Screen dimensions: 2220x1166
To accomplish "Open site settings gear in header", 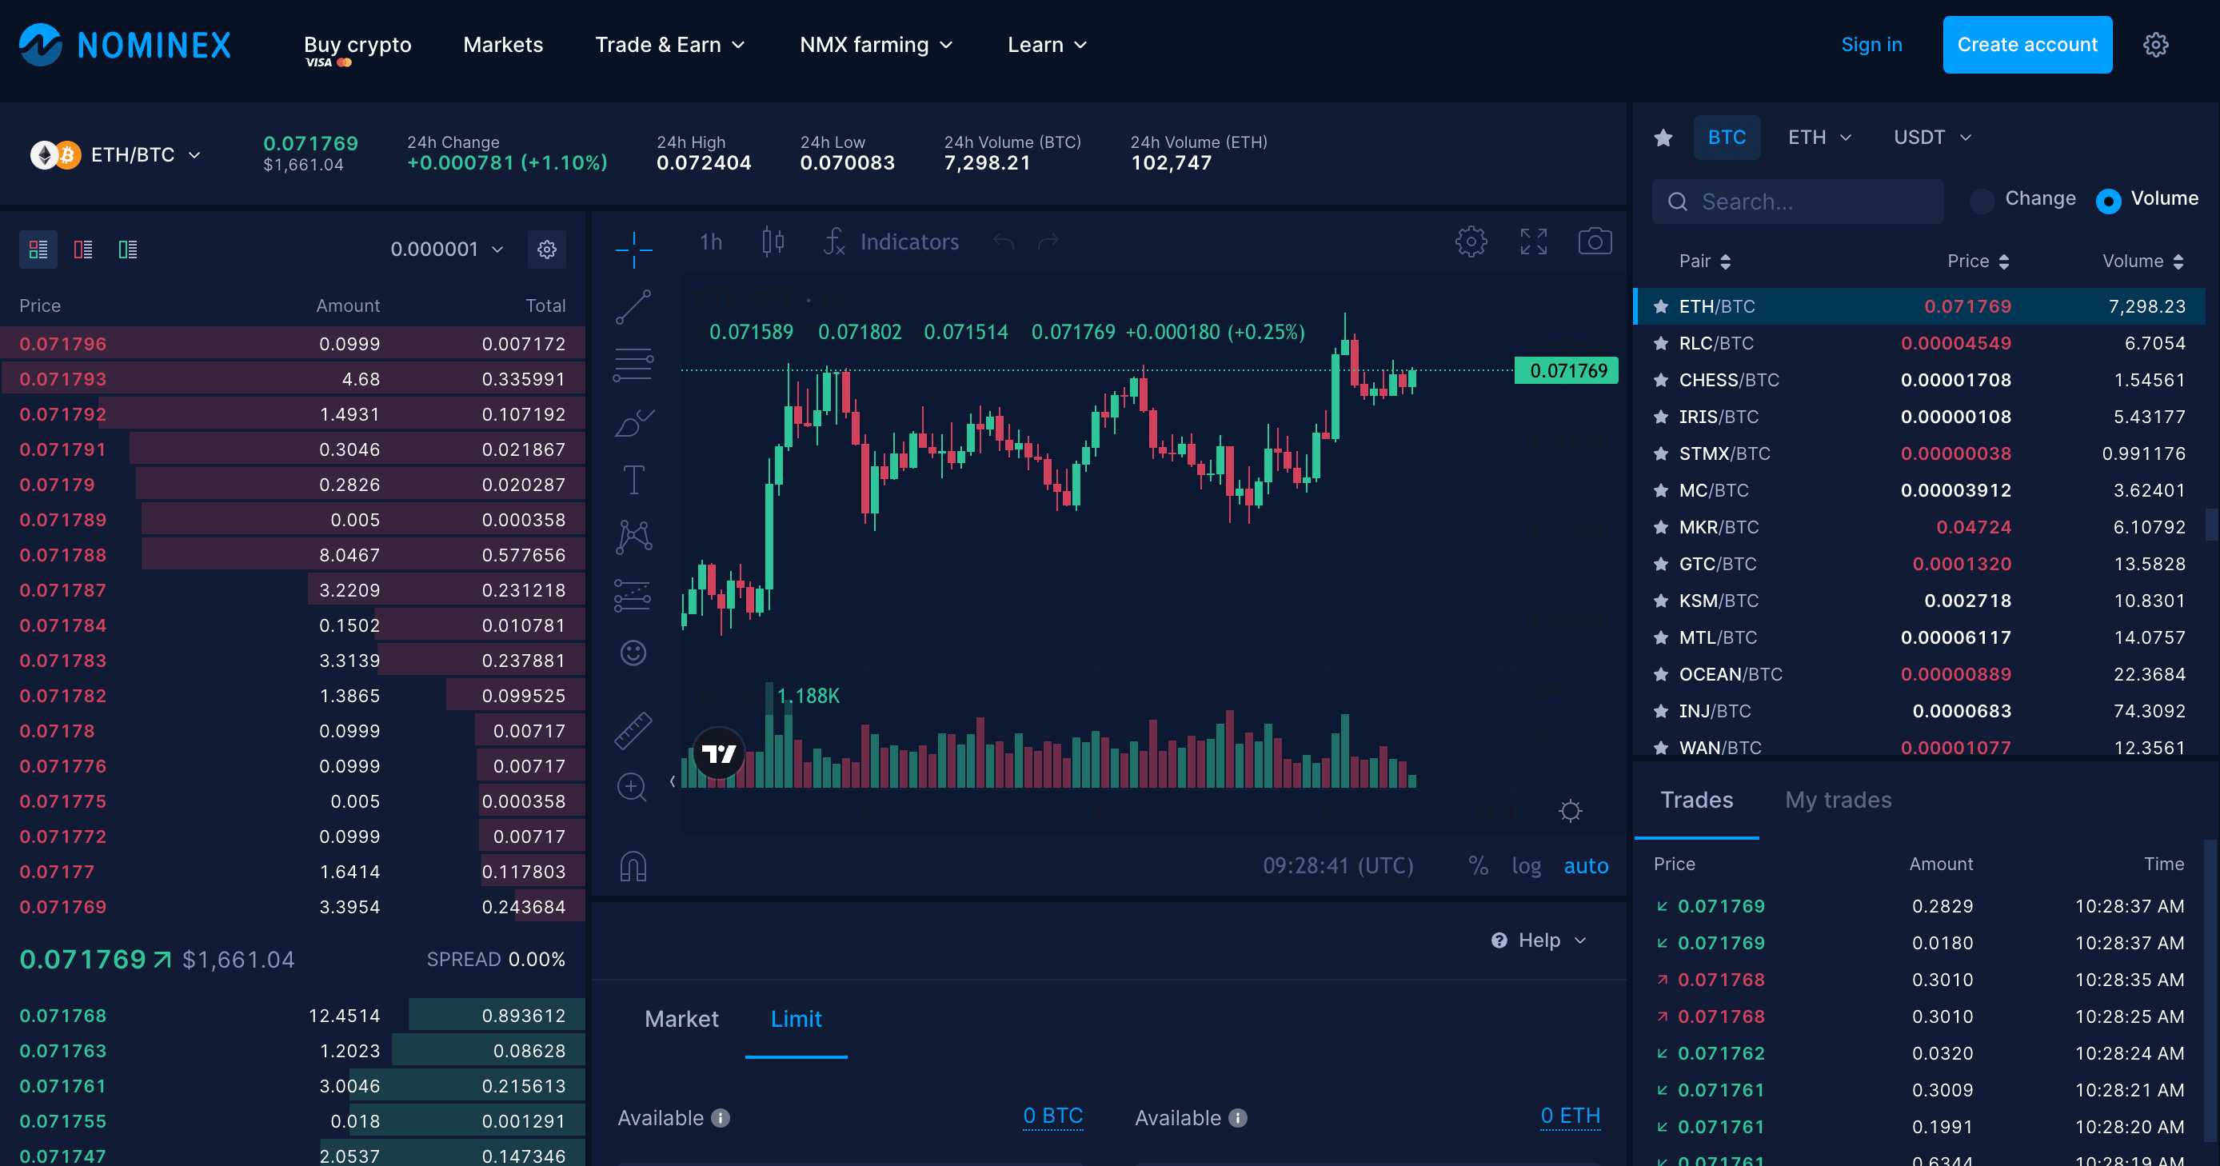I will tap(2155, 45).
